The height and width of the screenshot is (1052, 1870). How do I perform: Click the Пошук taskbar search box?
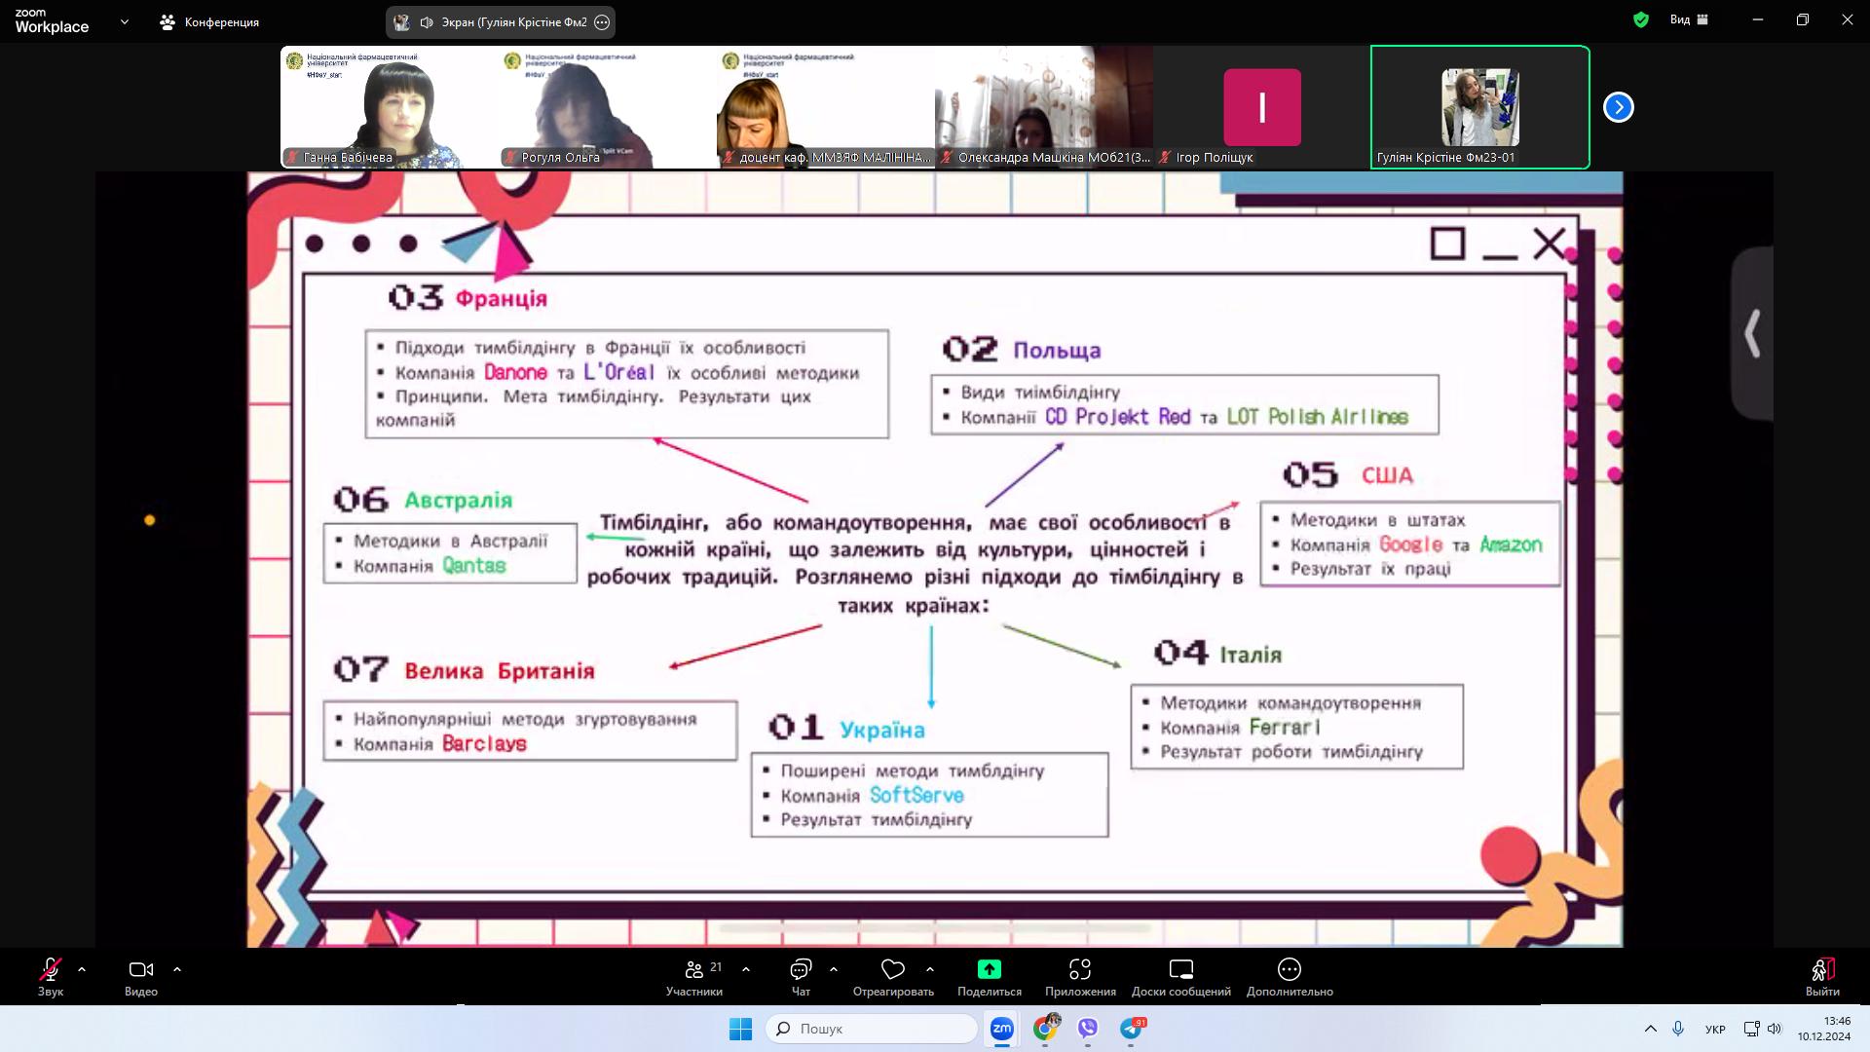coord(872,1029)
